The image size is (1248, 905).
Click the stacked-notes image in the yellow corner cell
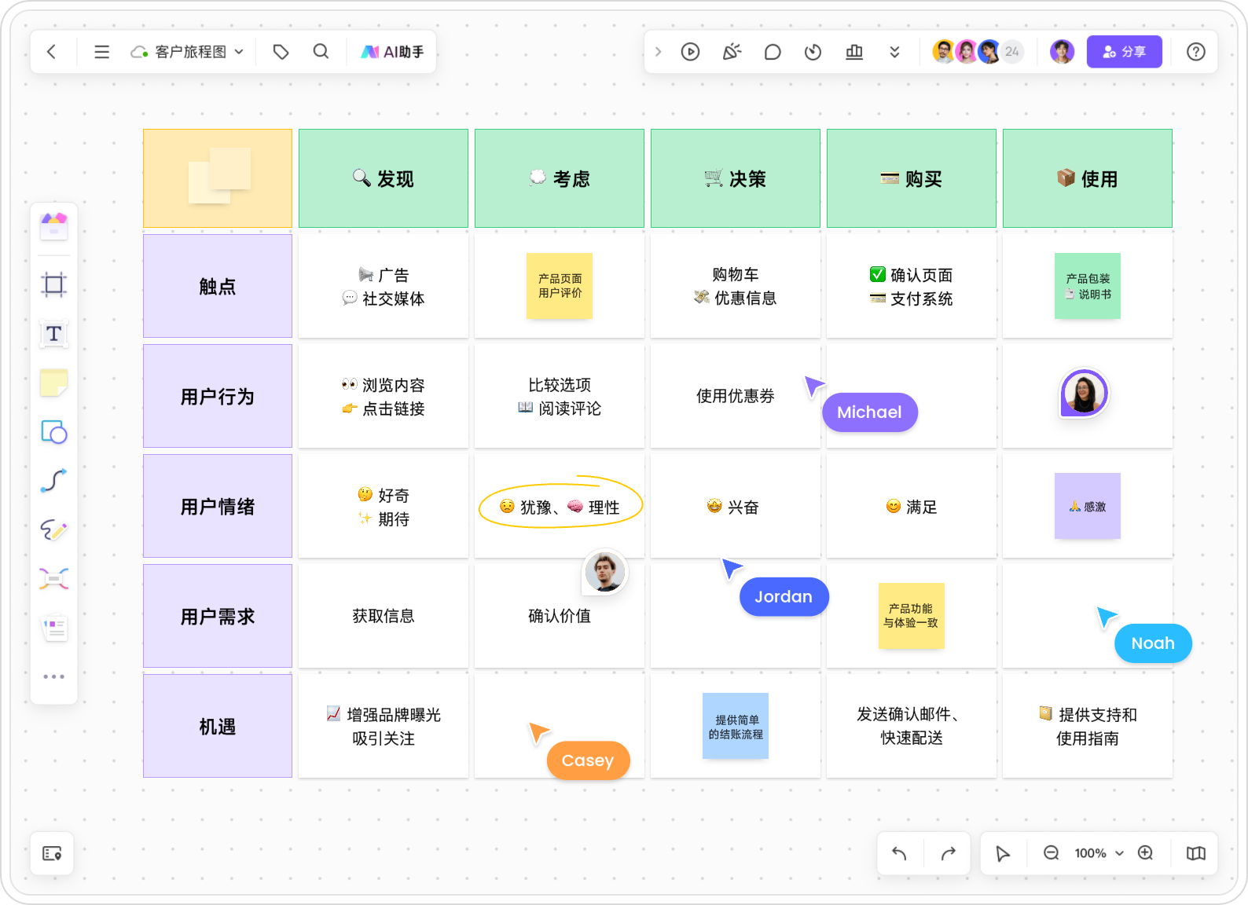pyautogui.click(x=219, y=175)
